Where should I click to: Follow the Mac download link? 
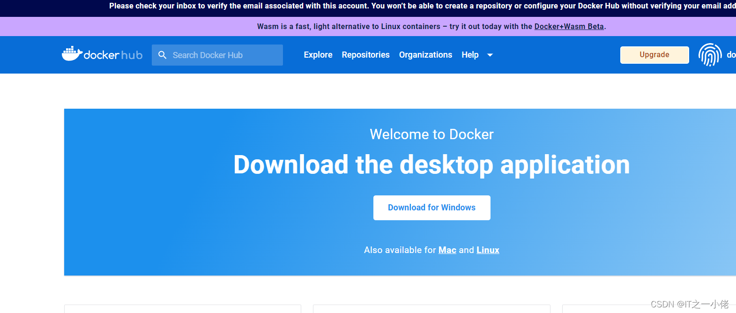tap(447, 250)
